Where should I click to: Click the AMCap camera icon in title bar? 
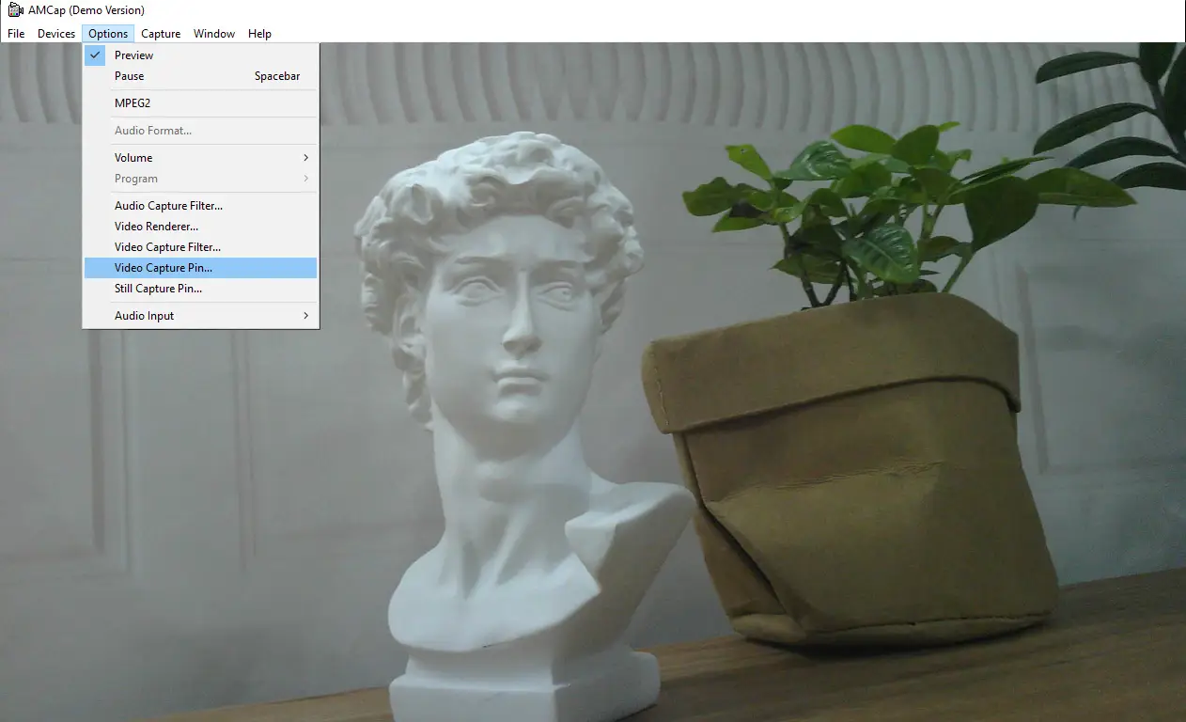(x=15, y=10)
